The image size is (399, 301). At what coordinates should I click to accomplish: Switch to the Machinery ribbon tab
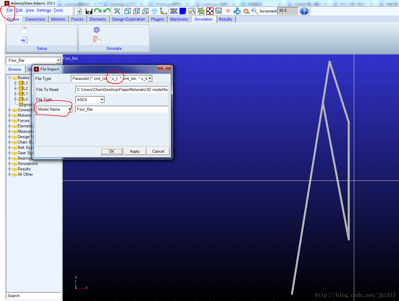coord(179,19)
